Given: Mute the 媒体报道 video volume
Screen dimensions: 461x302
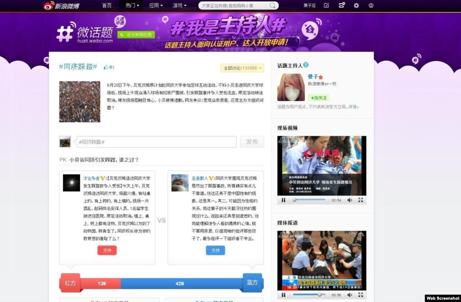Looking at the screenshot, I should (x=349, y=295).
